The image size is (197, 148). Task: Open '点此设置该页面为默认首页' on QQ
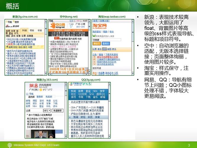pyautogui.click(x=85, y=102)
